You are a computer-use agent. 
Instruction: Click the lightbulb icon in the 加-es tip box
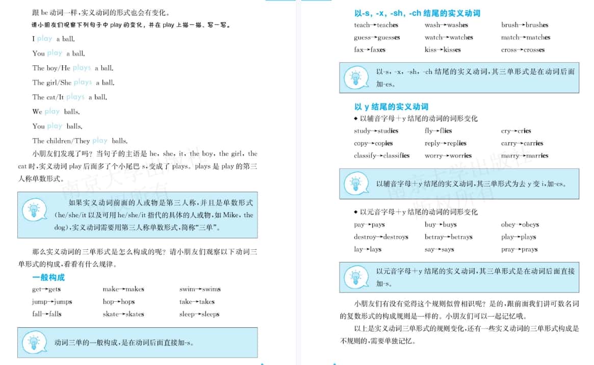(x=356, y=77)
